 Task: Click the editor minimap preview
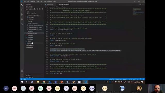[138, 11]
